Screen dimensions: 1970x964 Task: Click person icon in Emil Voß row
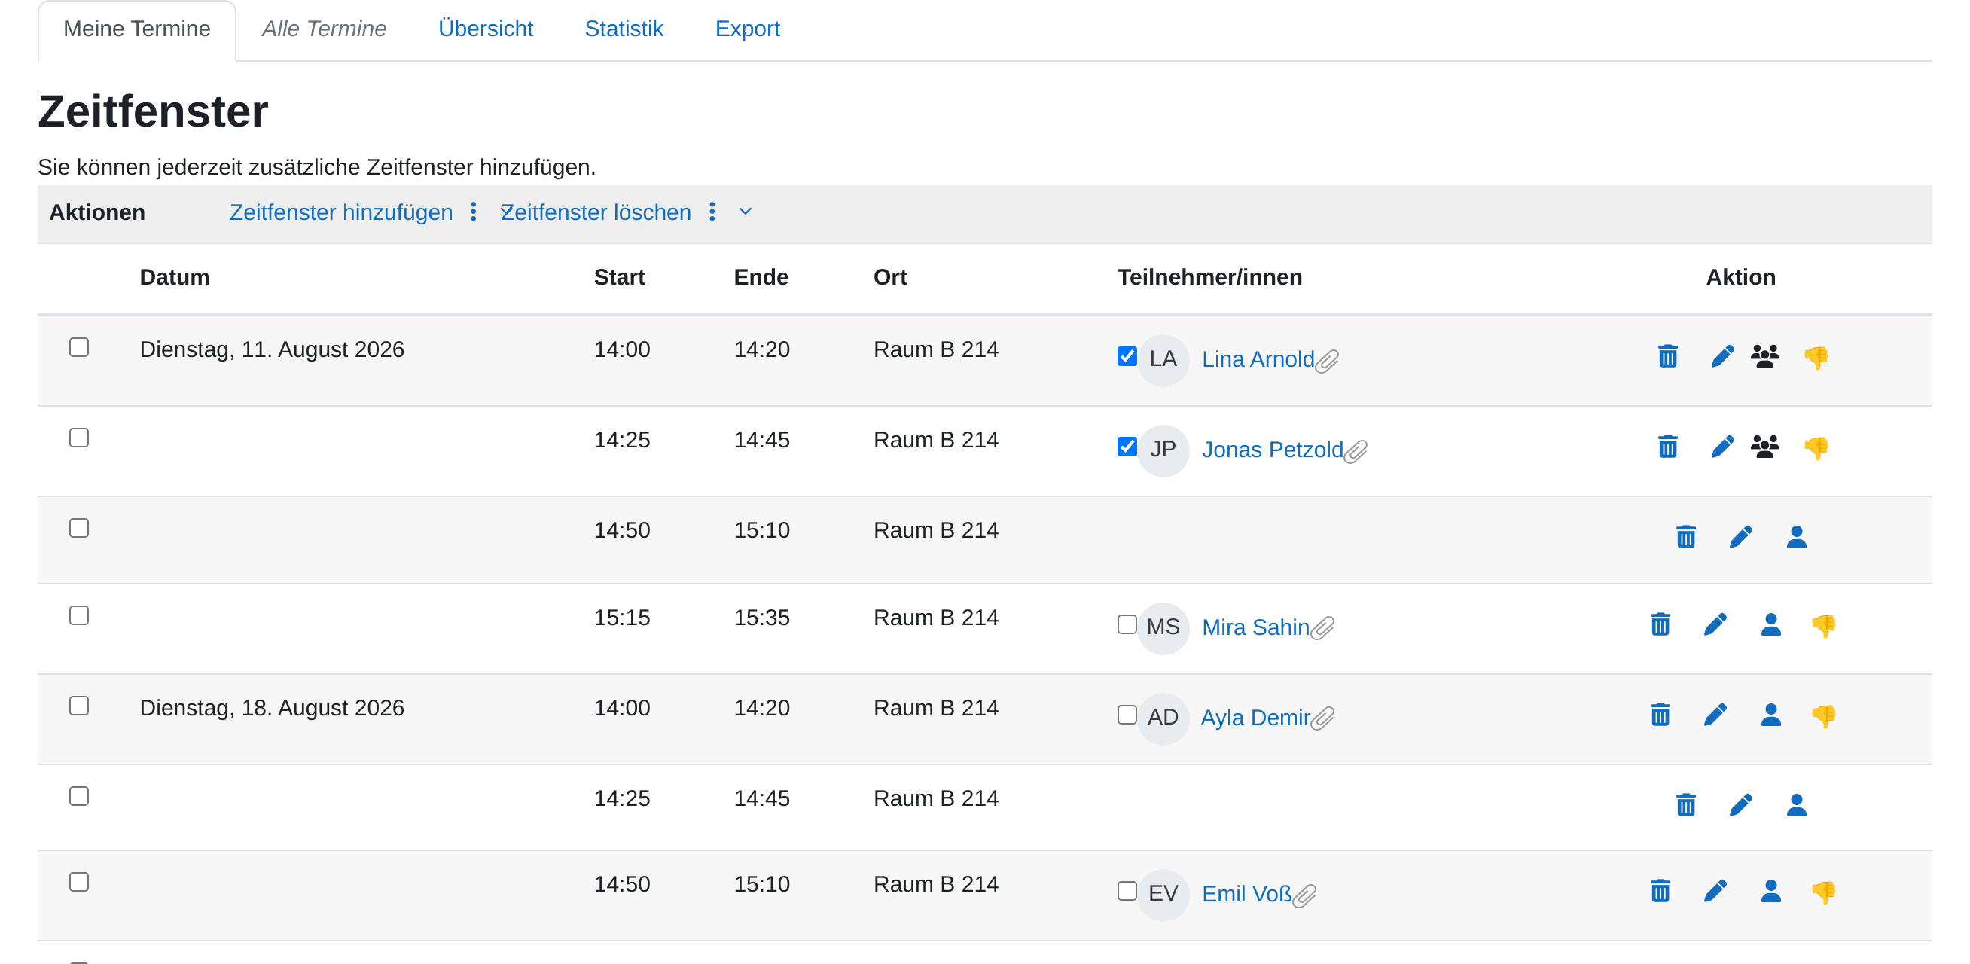pos(1771,890)
